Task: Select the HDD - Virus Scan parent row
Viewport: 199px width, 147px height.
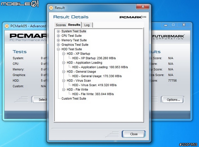Action: tap(79, 80)
